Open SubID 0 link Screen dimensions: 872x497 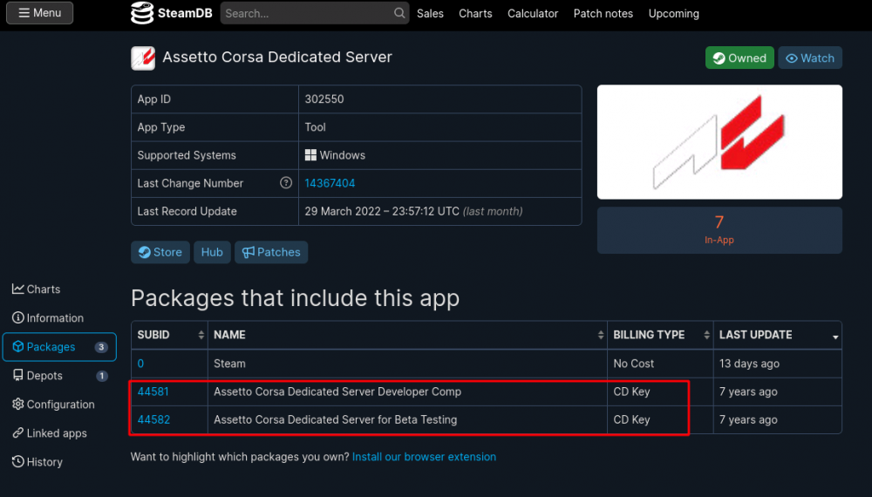(140, 364)
